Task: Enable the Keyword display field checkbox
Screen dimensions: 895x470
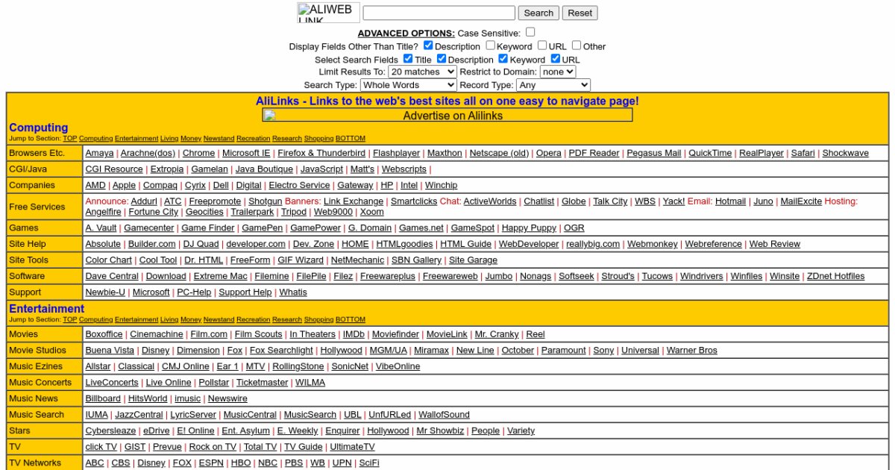Action: 490,46
